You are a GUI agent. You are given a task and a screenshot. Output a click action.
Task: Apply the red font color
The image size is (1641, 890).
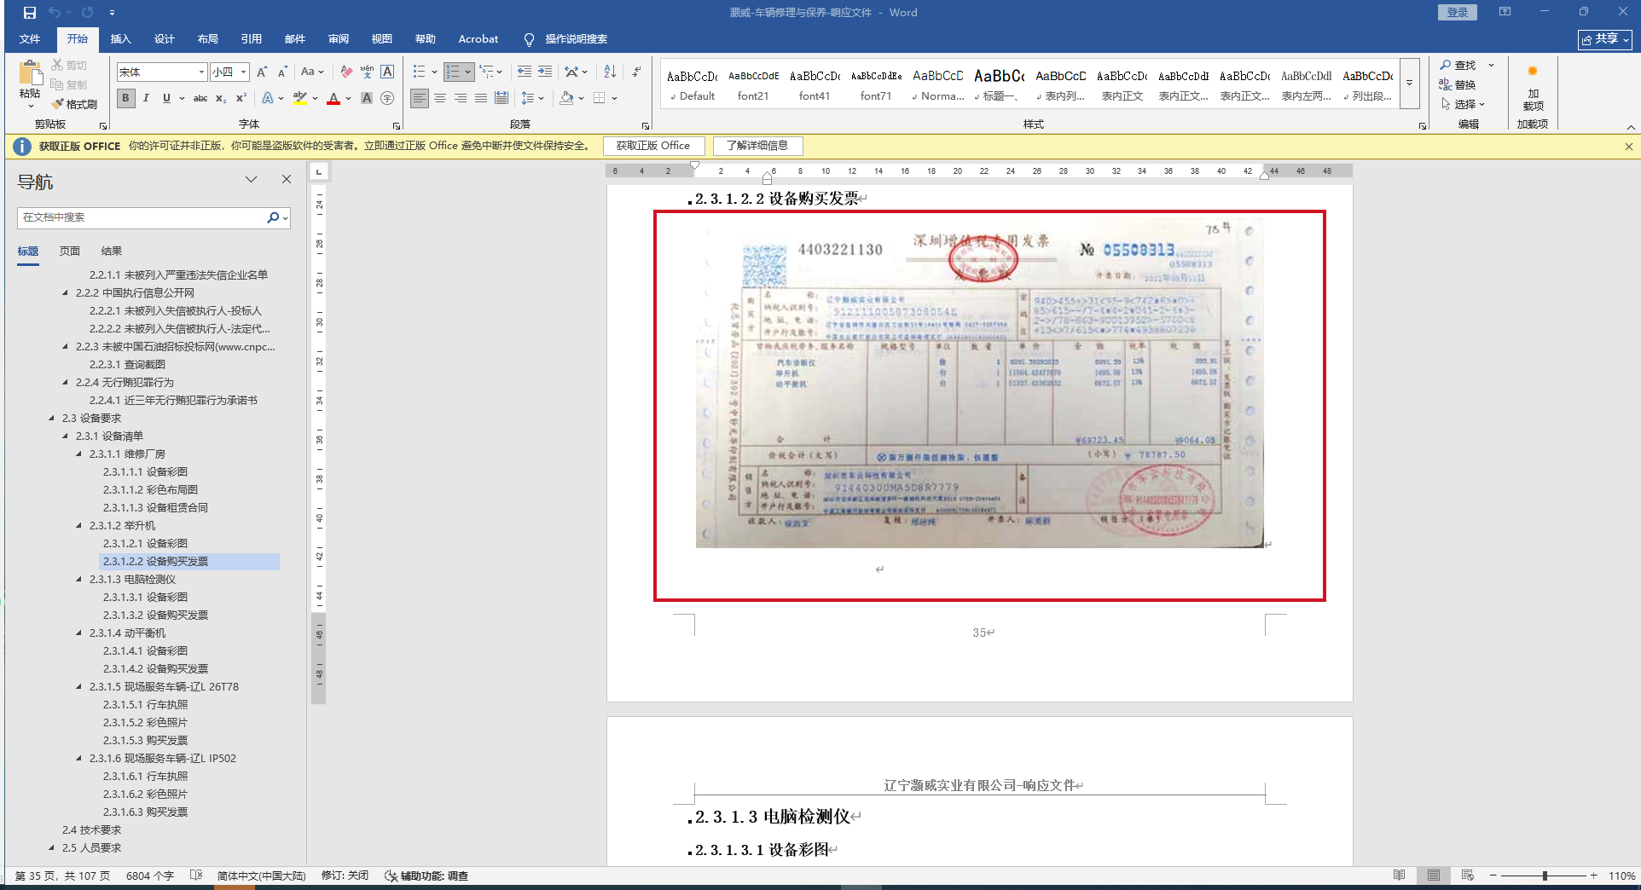click(333, 98)
